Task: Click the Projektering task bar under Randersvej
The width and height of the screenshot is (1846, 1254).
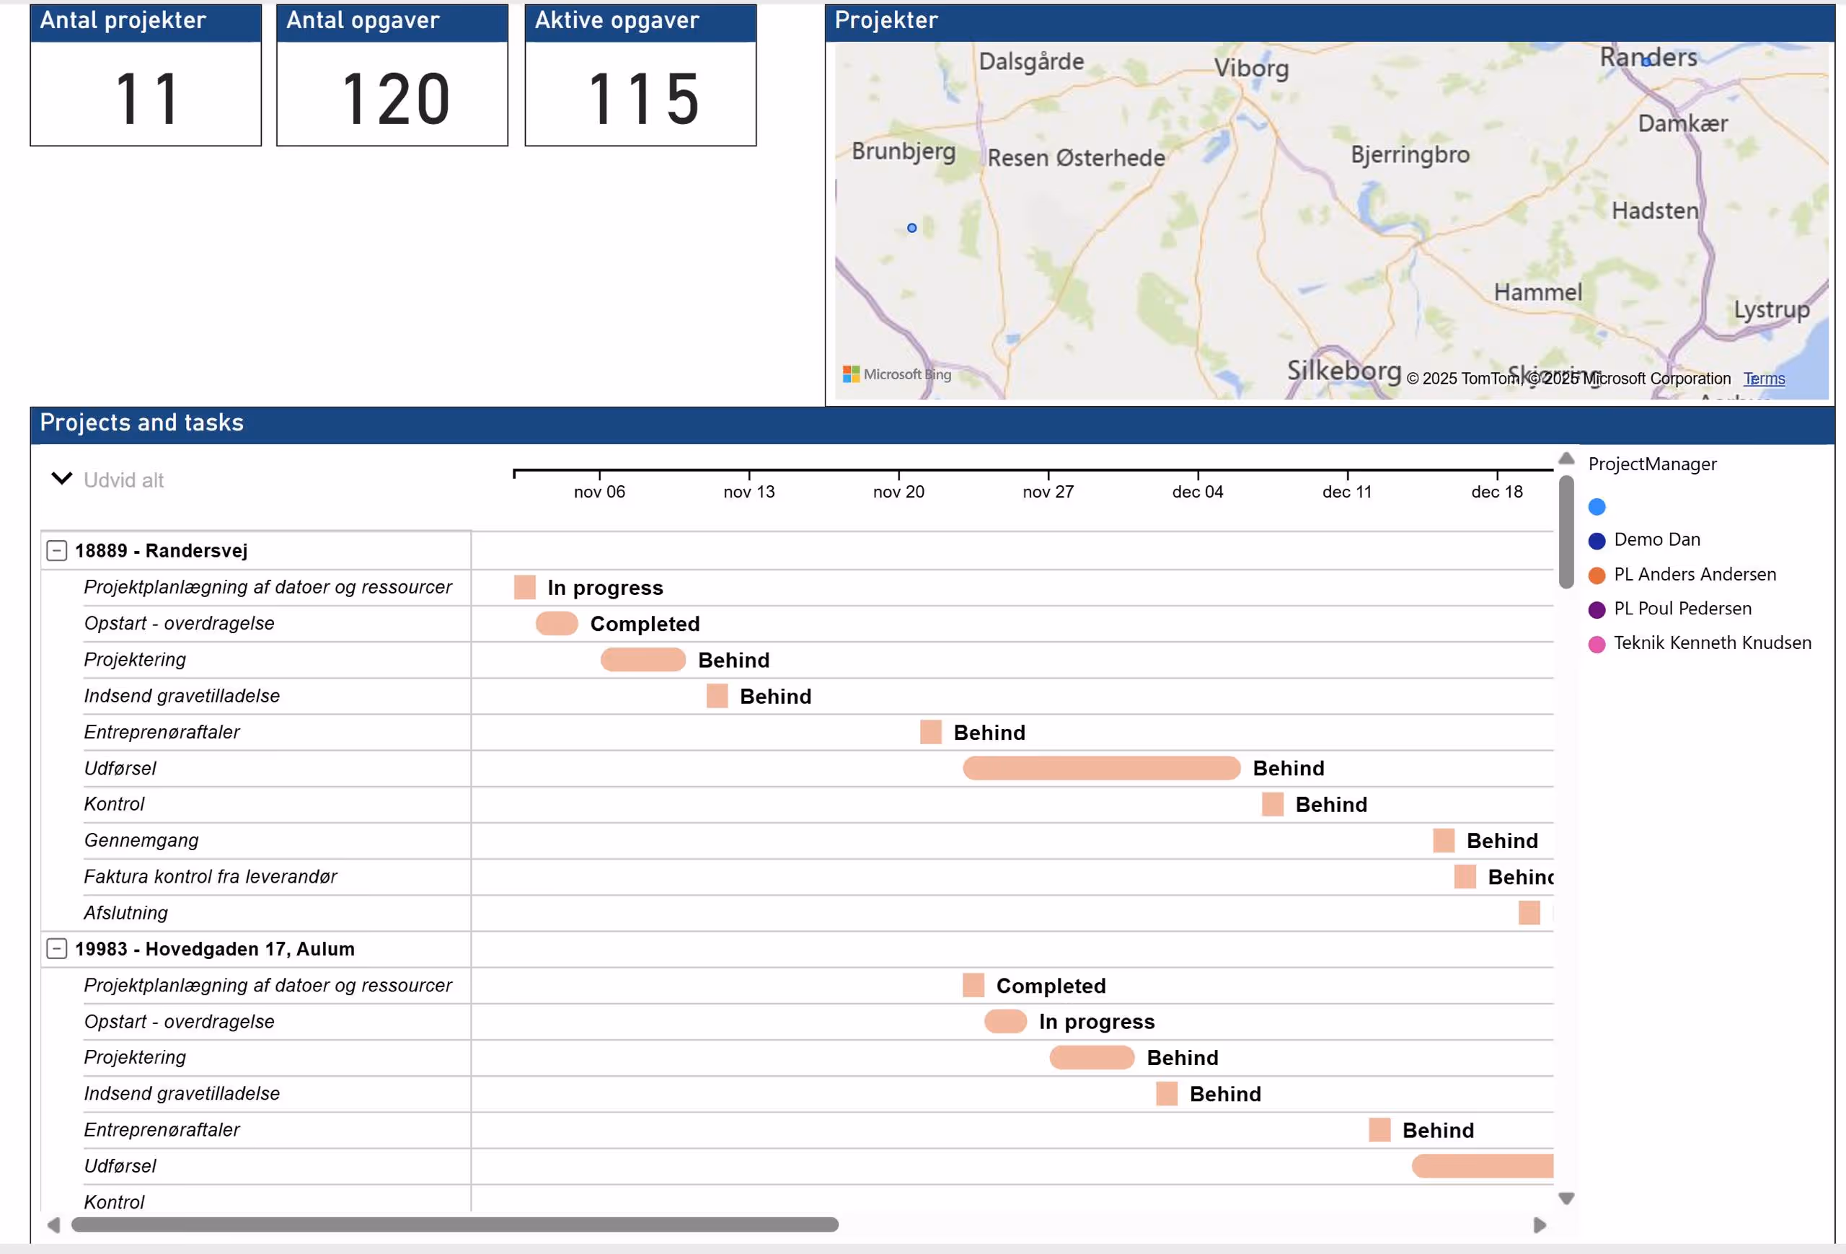Action: coord(642,659)
